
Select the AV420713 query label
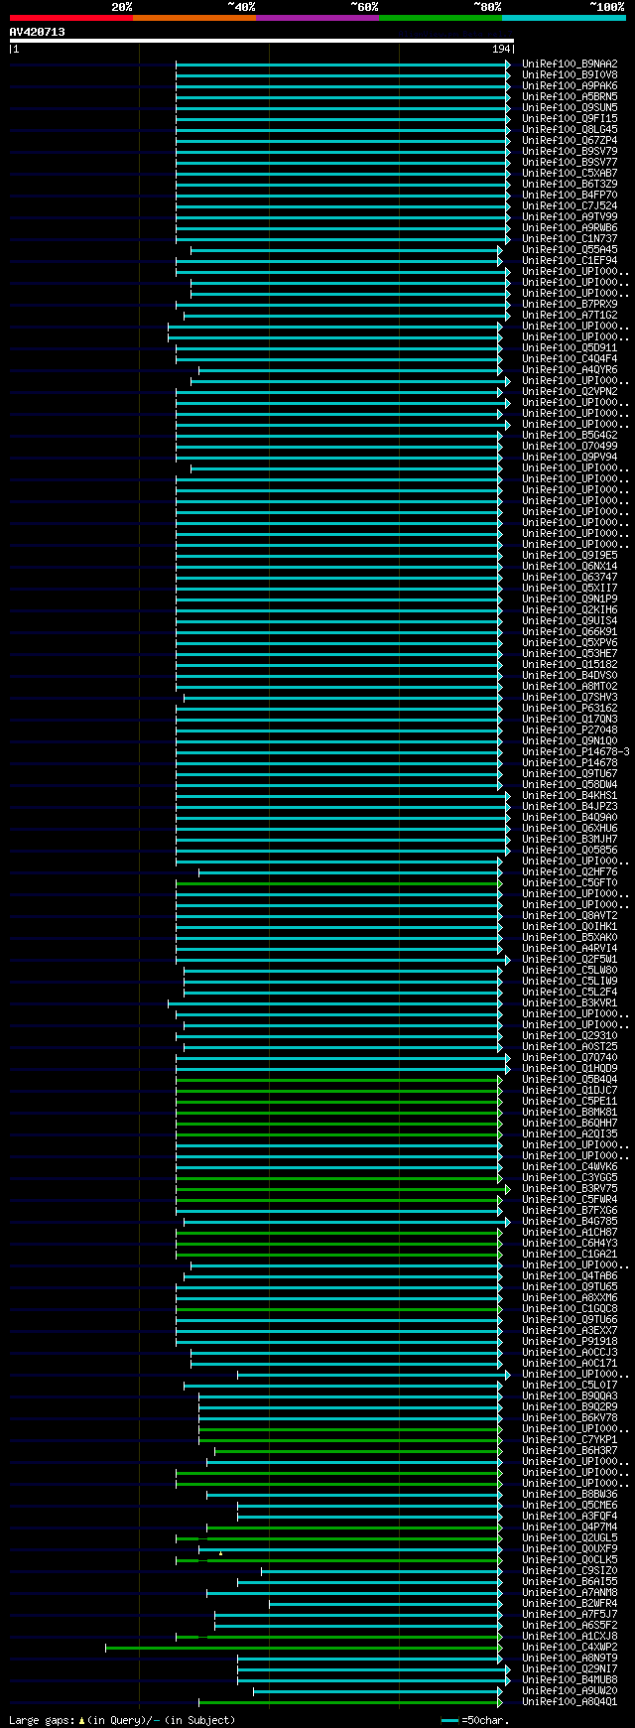tap(38, 32)
